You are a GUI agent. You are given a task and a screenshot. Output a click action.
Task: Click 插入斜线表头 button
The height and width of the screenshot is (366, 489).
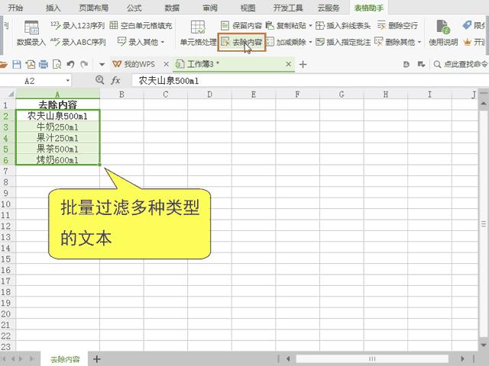pos(343,25)
